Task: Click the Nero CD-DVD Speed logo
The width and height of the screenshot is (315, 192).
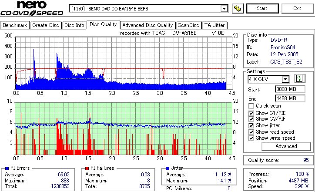Action: (32, 8)
